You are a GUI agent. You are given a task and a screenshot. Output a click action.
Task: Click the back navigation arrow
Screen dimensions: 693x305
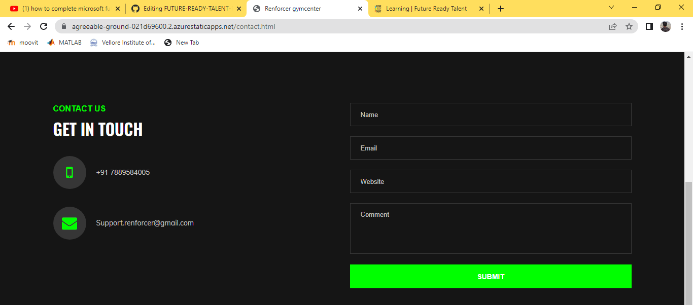tap(11, 26)
